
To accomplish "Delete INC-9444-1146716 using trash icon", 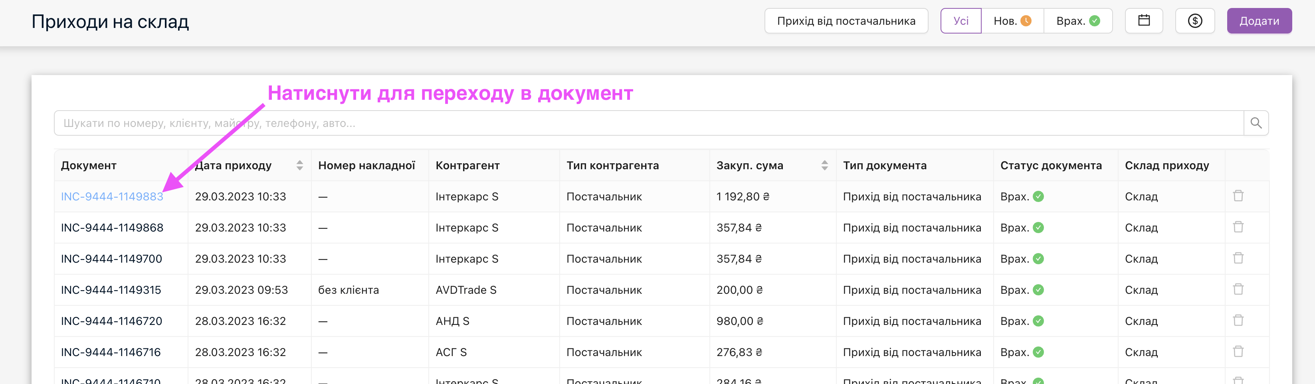I will (x=1238, y=352).
